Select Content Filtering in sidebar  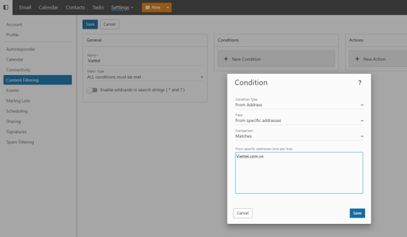pyautogui.click(x=38, y=80)
